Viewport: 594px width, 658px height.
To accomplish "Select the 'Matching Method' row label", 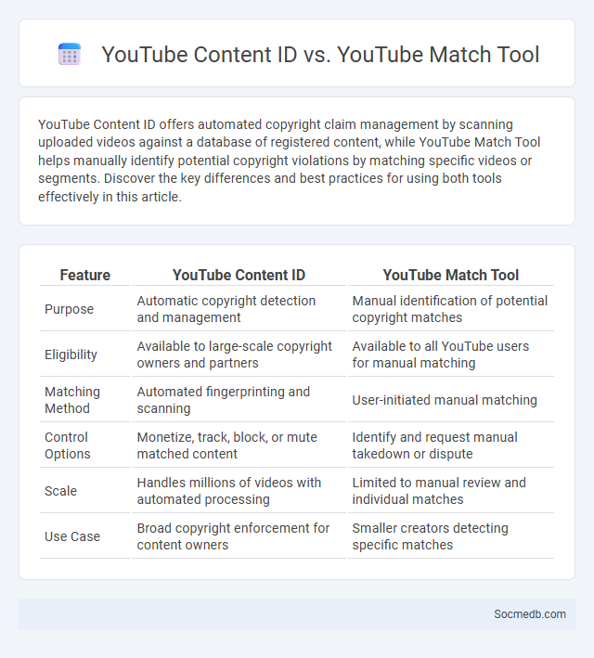I will tap(72, 400).
